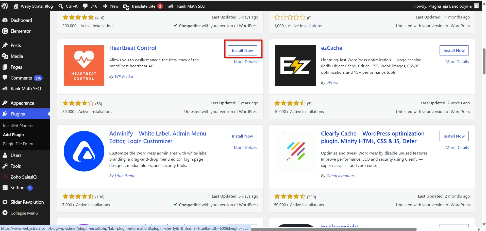
Task: Open the Translate Site icon
Action: 126,7
